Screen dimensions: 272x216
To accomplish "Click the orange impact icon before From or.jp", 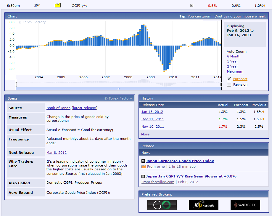I will click(x=144, y=167).
